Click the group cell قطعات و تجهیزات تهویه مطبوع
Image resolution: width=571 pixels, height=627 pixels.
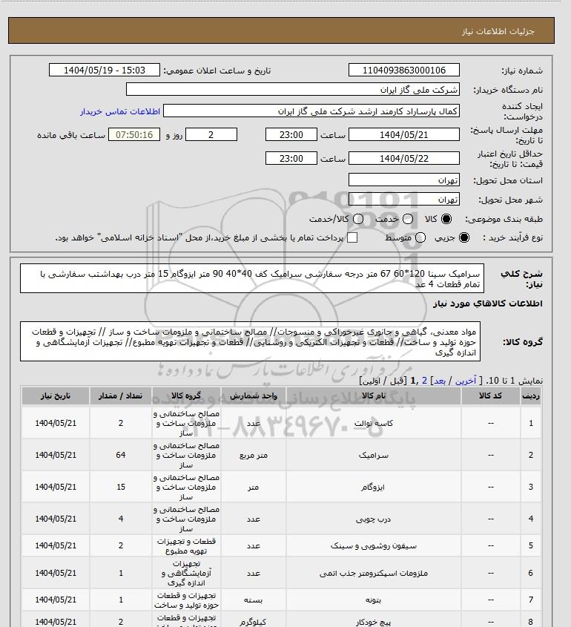pos(186,546)
